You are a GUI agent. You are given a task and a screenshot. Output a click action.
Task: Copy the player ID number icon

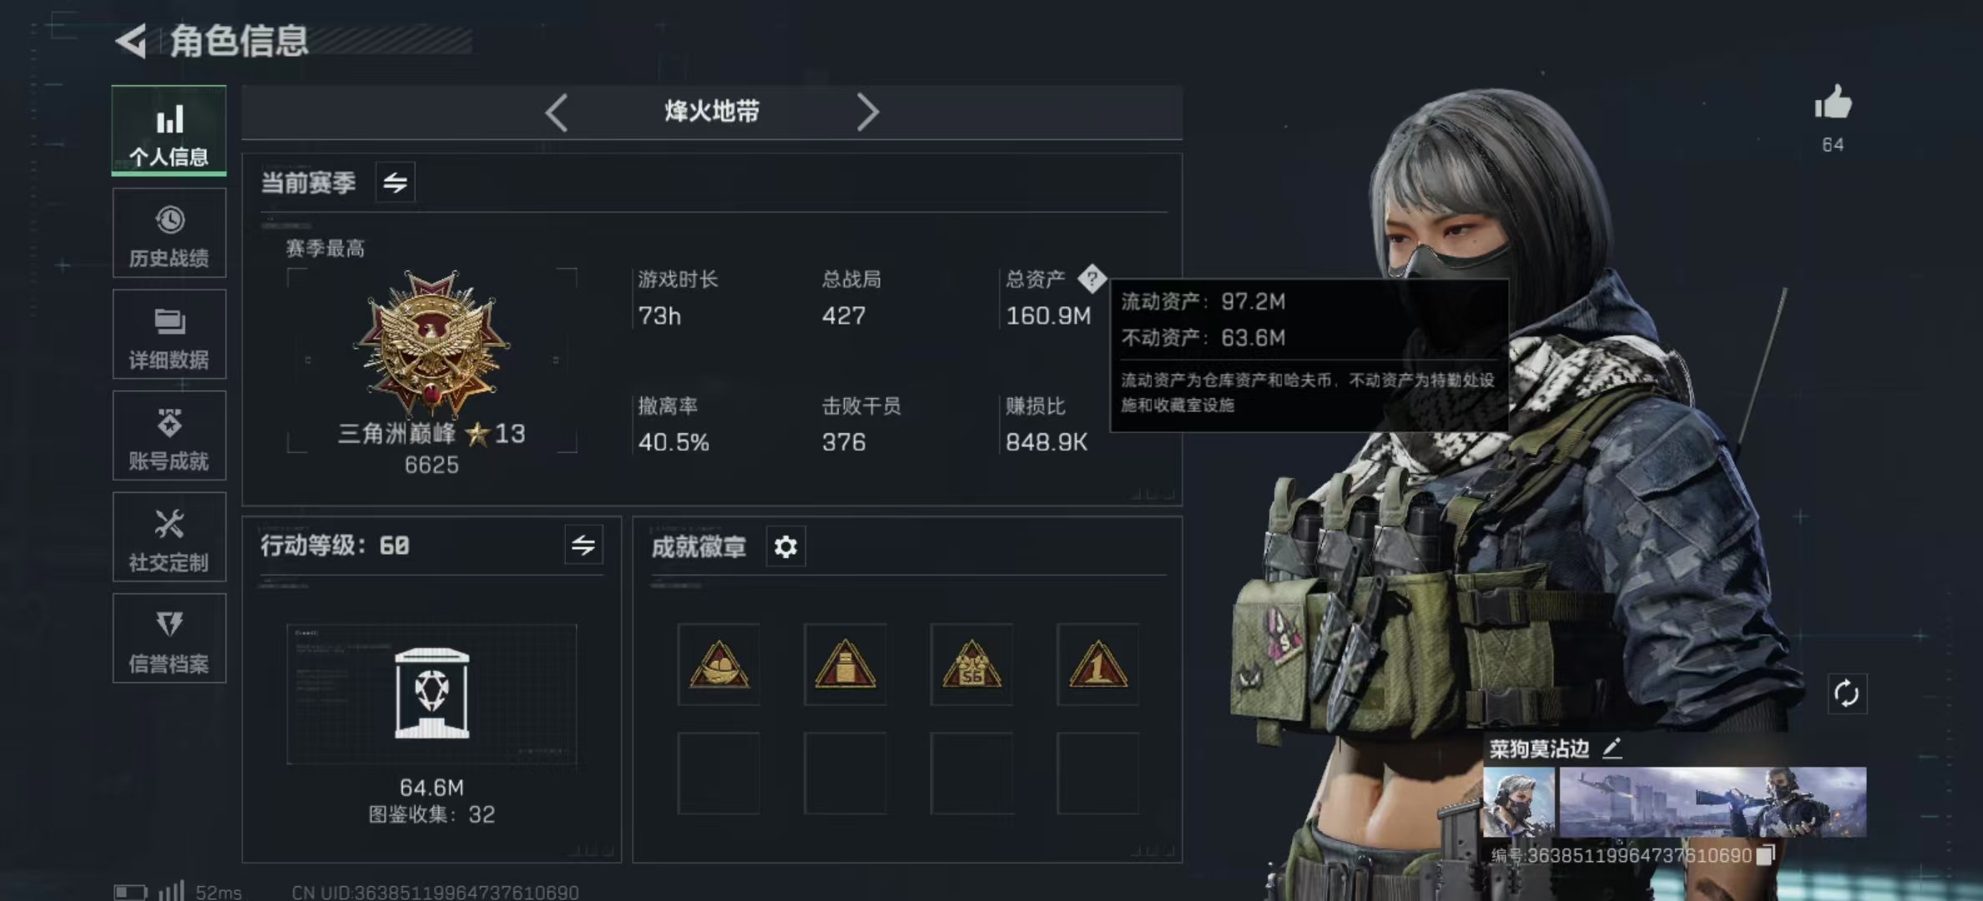[1764, 856]
